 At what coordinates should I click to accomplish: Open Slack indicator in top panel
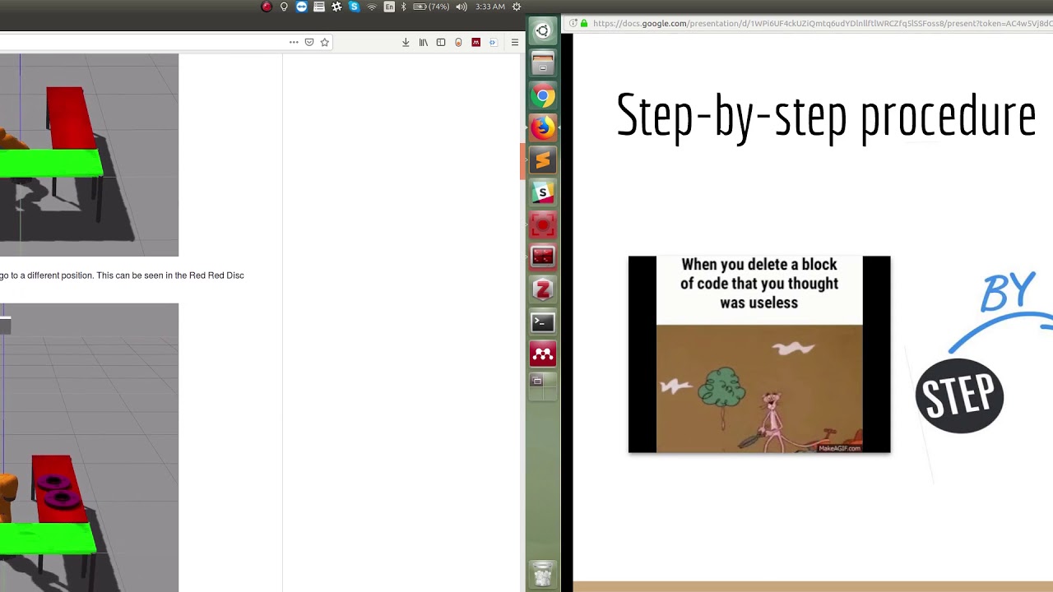[336, 7]
